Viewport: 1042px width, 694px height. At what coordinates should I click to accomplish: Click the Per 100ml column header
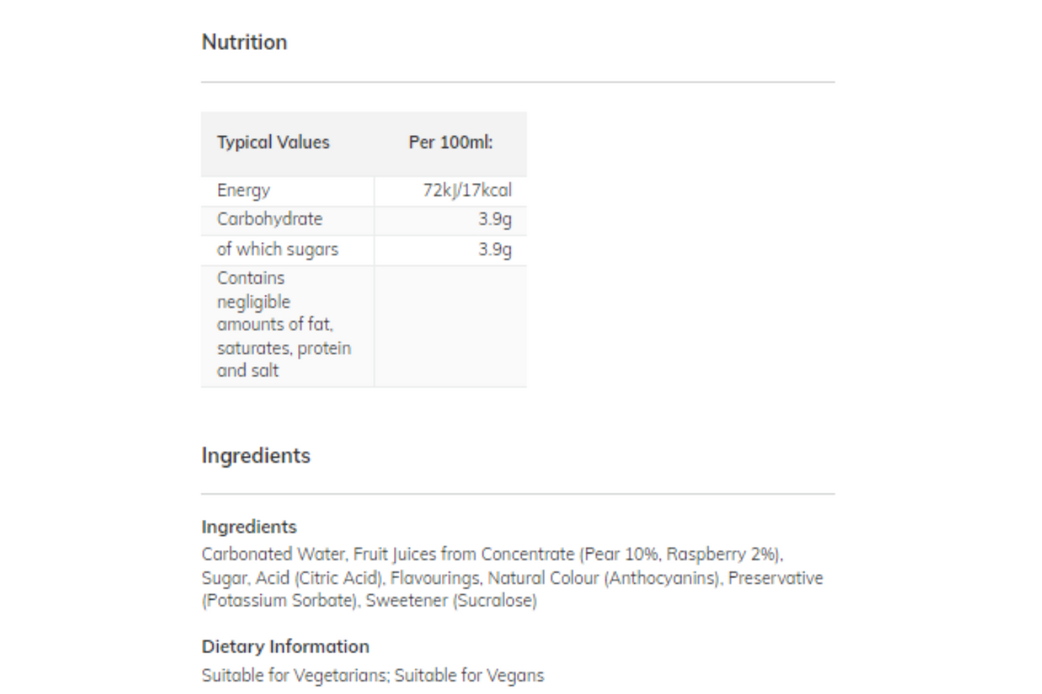pyautogui.click(x=450, y=142)
